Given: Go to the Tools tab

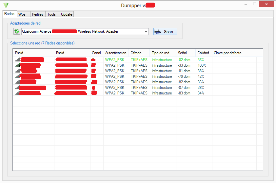Looking at the screenshot, I should [x=51, y=14].
